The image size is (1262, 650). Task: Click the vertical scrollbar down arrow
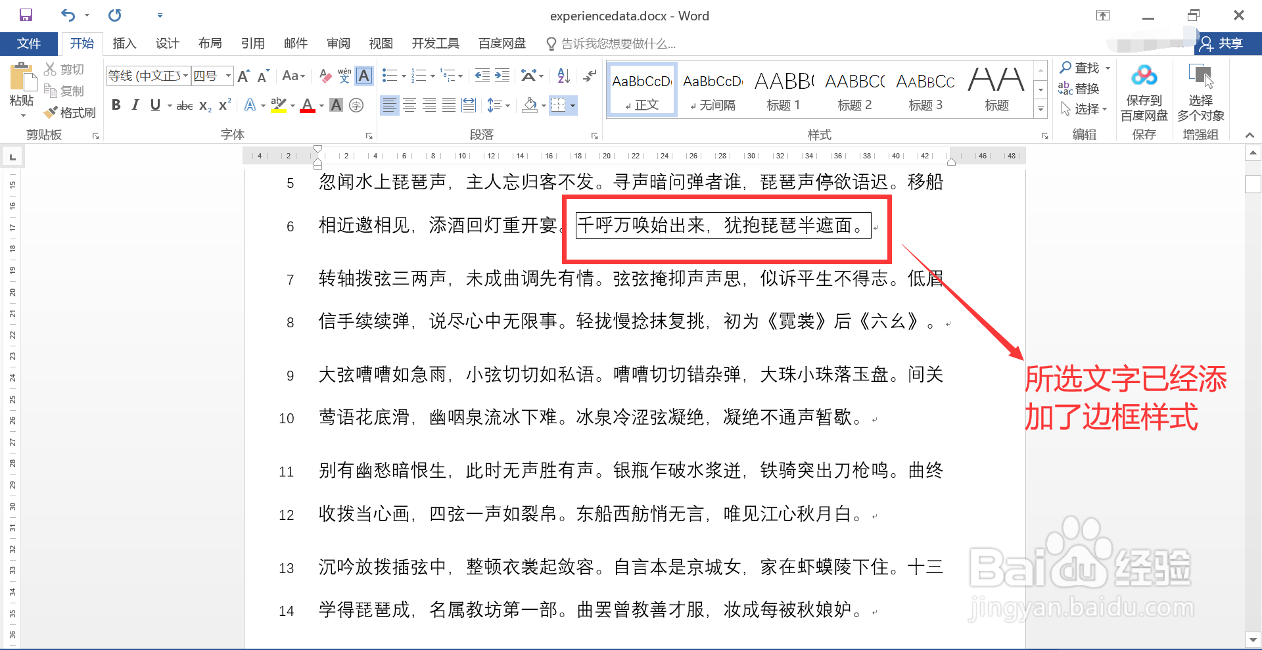pyautogui.click(x=1253, y=638)
